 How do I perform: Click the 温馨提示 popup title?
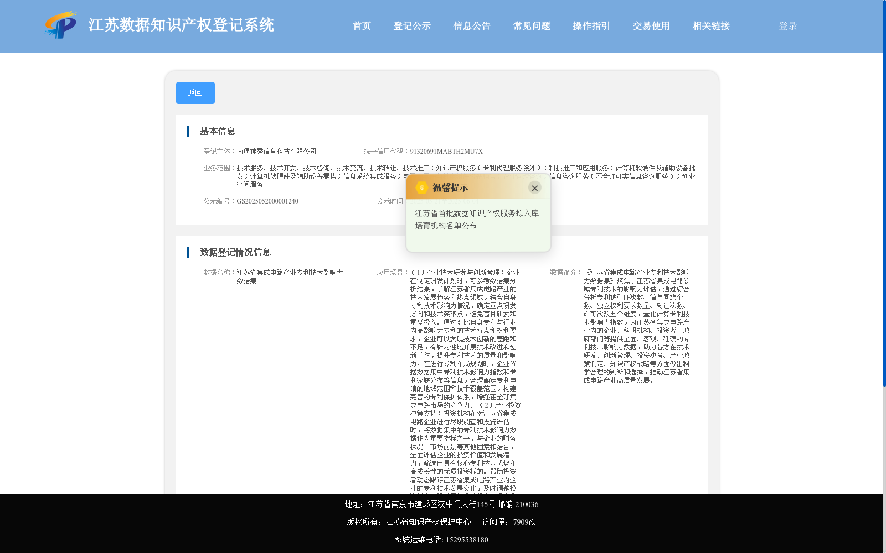[450, 188]
